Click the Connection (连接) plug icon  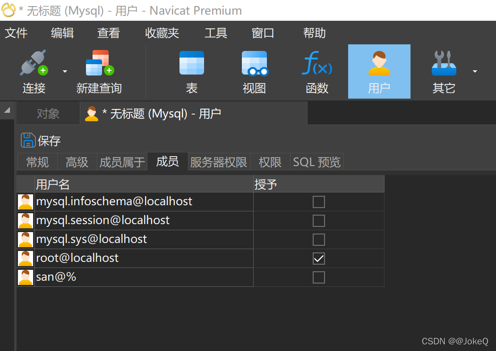34,63
